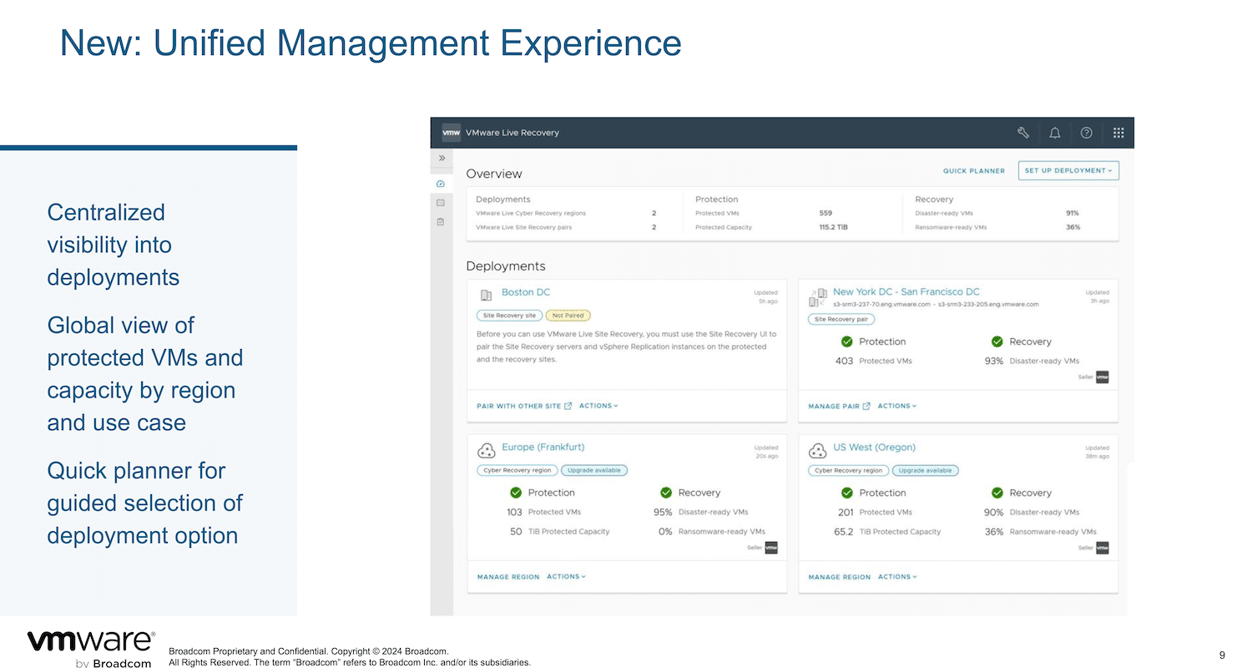The image size is (1252, 668).
Task: Click the 103 Protected VMs figure
Action: 514,512
